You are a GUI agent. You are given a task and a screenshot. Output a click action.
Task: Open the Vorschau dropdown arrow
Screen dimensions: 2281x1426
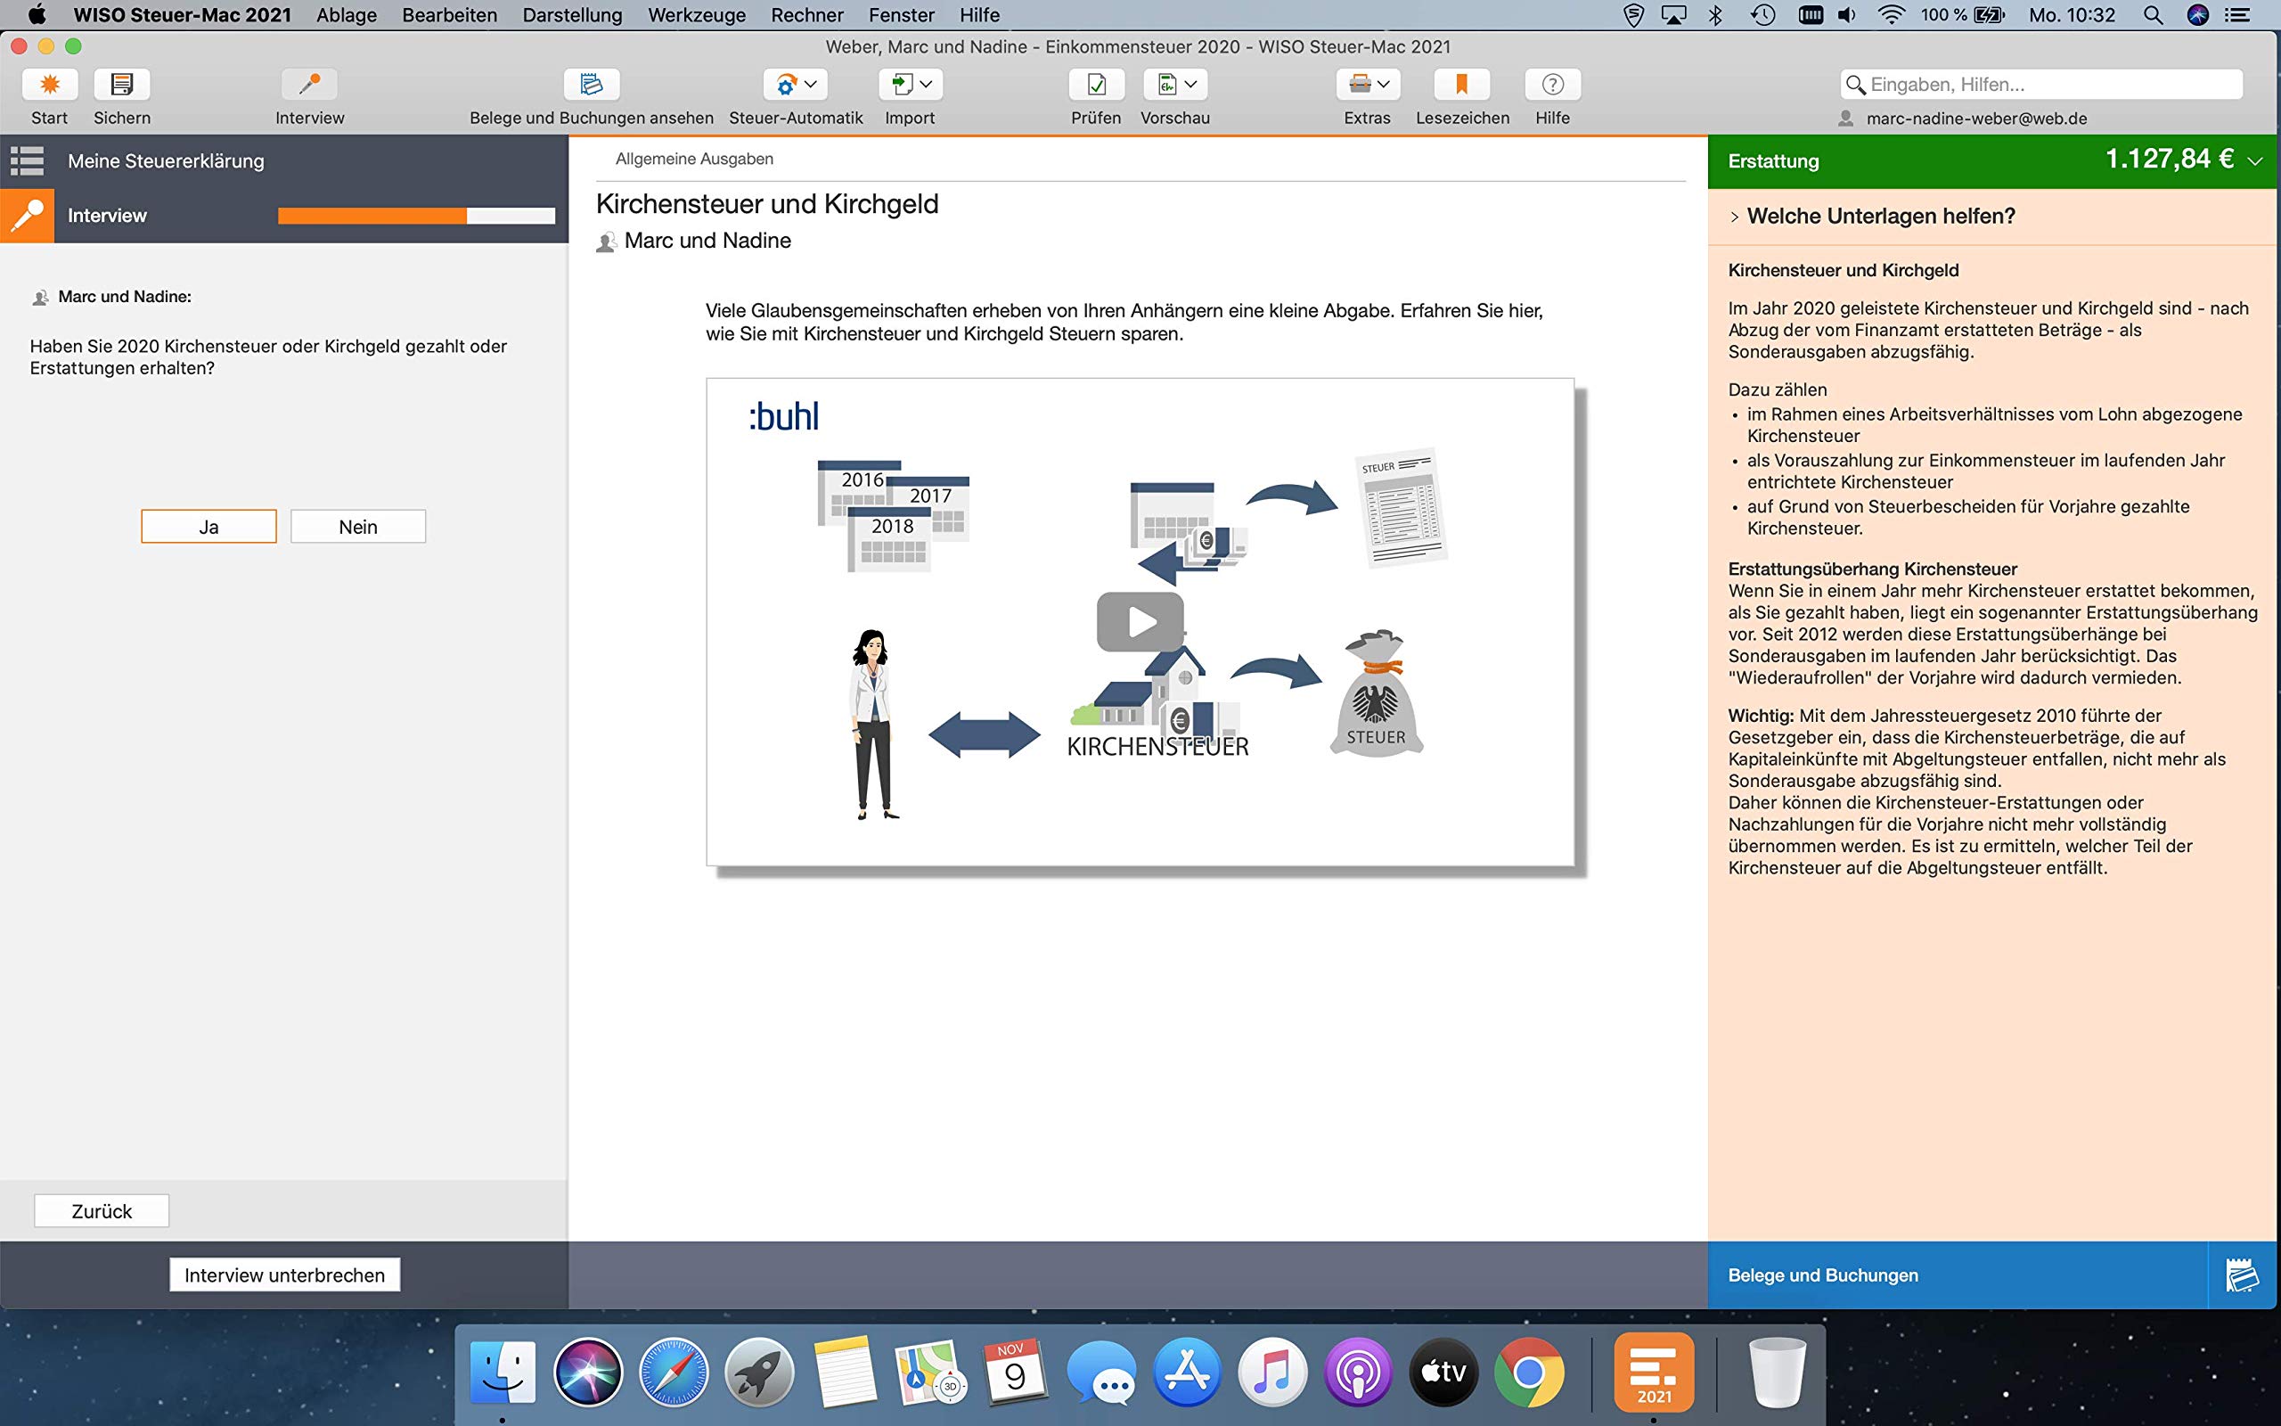(x=1191, y=85)
